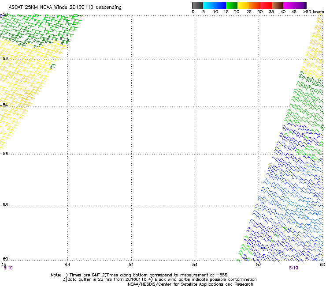The image size is (326, 287).
Task: Click the longitude label '48' on the bottom axis
Action: coord(67,264)
